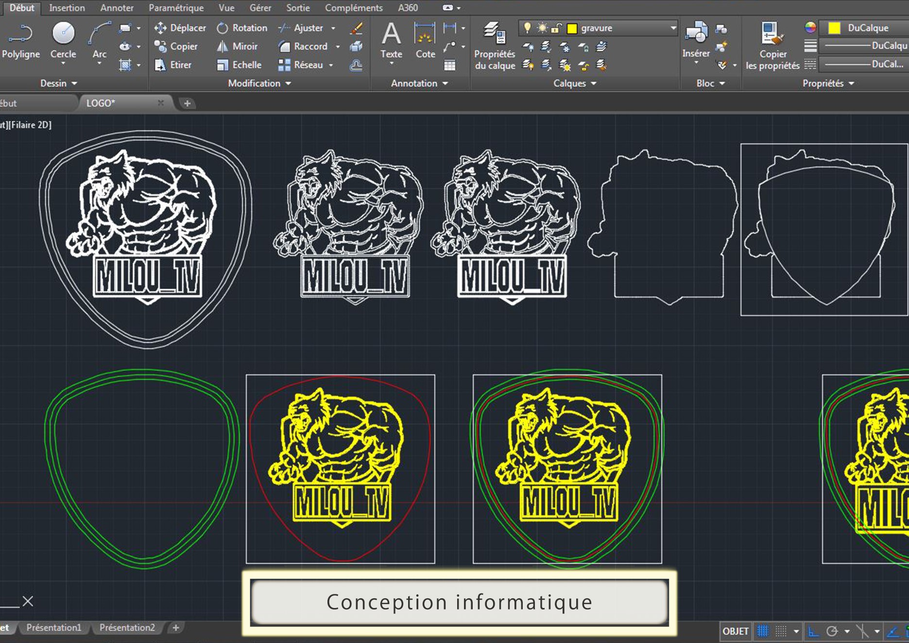Image resolution: width=909 pixels, height=643 pixels.
Task: Toggle polar tracking in status bar
Action: pyautogui.click(x=832, y=631)
